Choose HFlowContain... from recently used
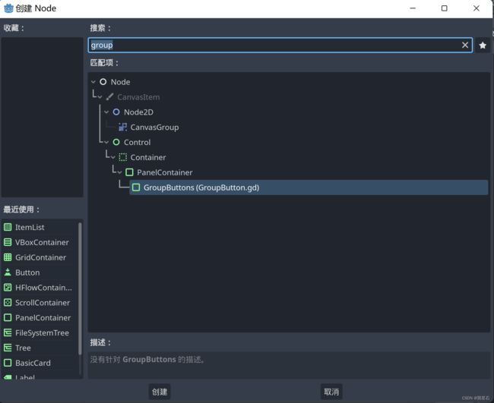This screenshot has height=403, width=494. click(x=43, y=288)
